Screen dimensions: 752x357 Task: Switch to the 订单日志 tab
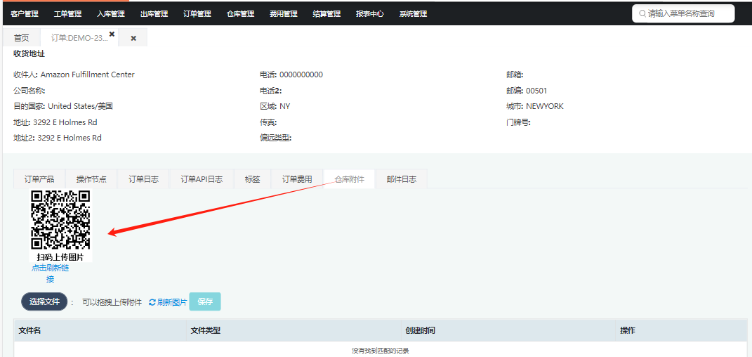143,179
